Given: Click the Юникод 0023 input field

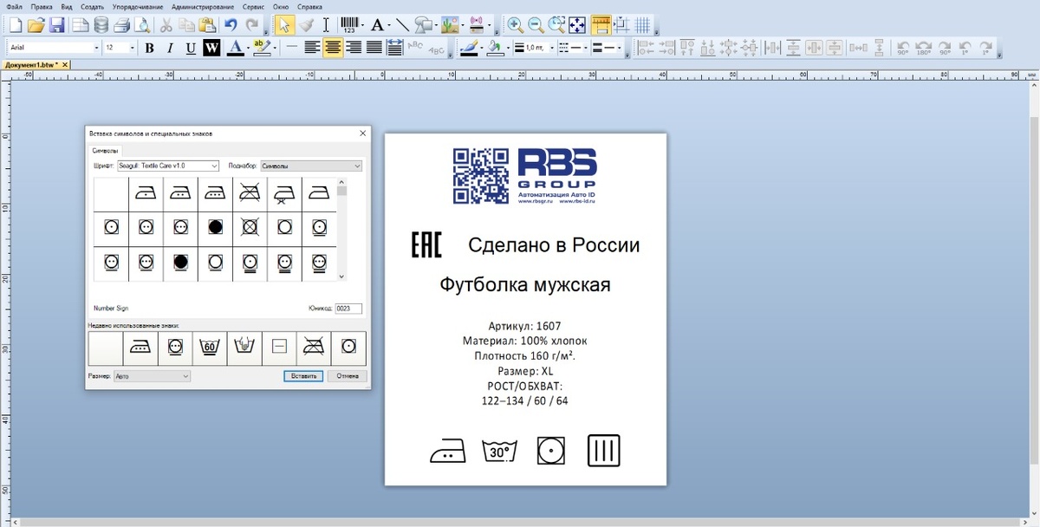Looking at the screenshot, I should pos(348,309).
